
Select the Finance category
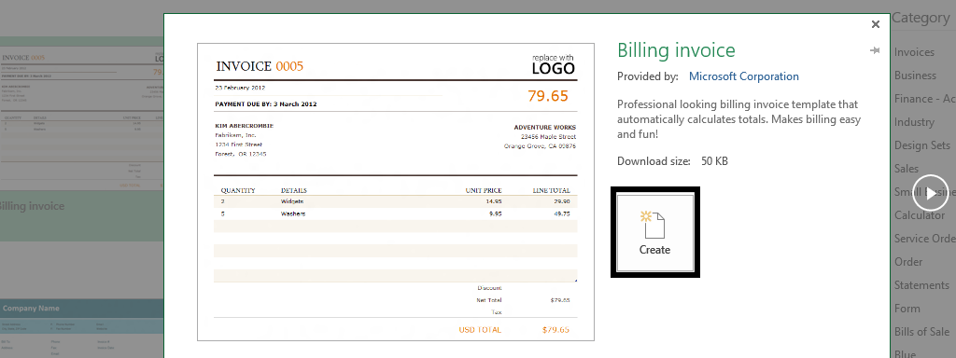pyautogui.click(x=925, y=99)
